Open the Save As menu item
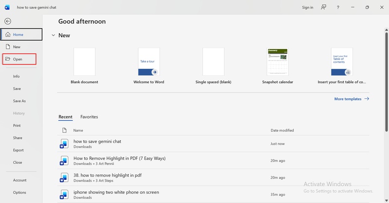The height and width of the screenshot is (203, 389). [19, 101]
